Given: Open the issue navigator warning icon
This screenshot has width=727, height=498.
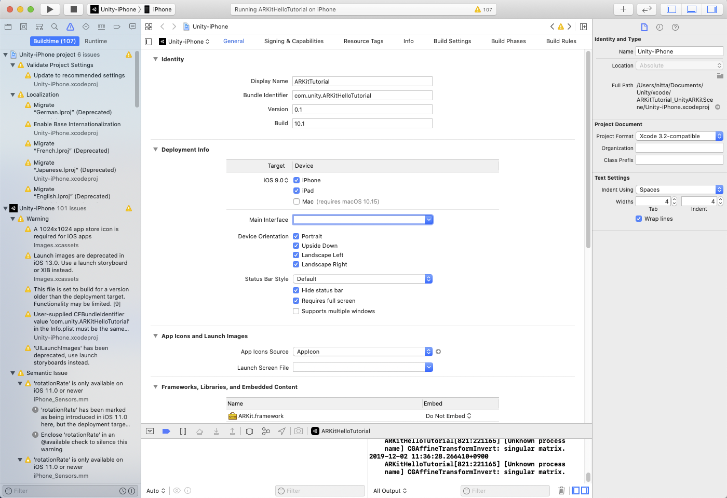Looking at the screenshot, I should click(70, 26).
